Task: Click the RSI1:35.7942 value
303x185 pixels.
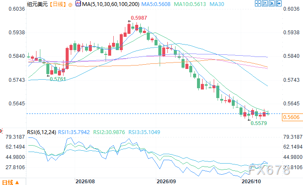Action: [x=74, y=132]
